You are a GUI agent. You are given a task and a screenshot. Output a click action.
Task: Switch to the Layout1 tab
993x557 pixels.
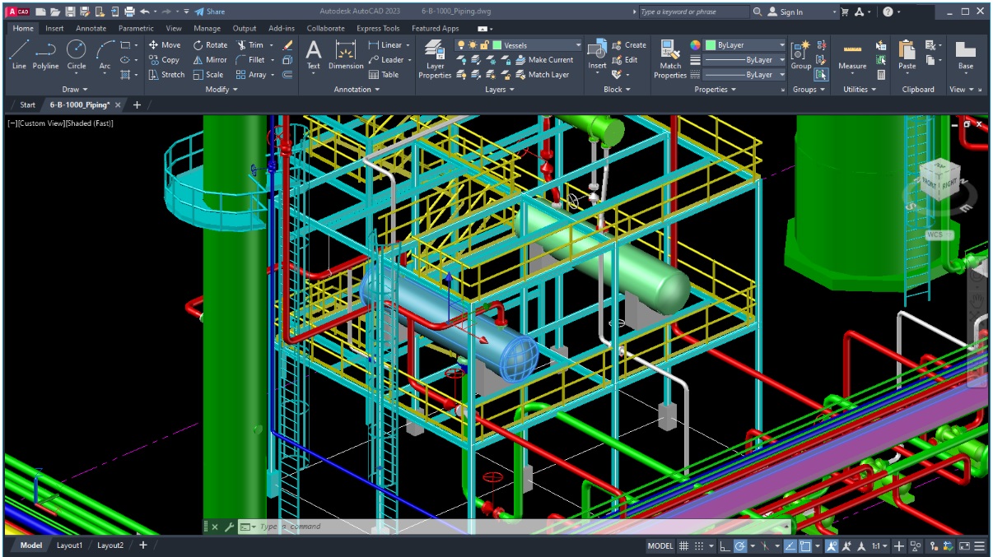[71, 545]
